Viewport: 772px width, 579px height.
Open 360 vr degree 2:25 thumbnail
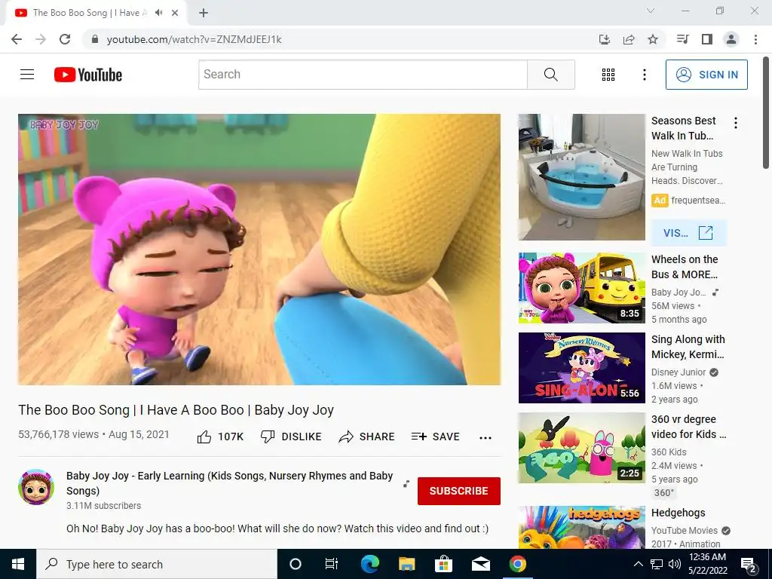581,448
